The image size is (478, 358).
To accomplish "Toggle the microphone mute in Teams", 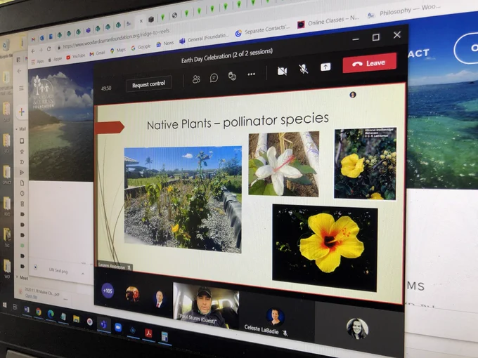I will point(304,69).
